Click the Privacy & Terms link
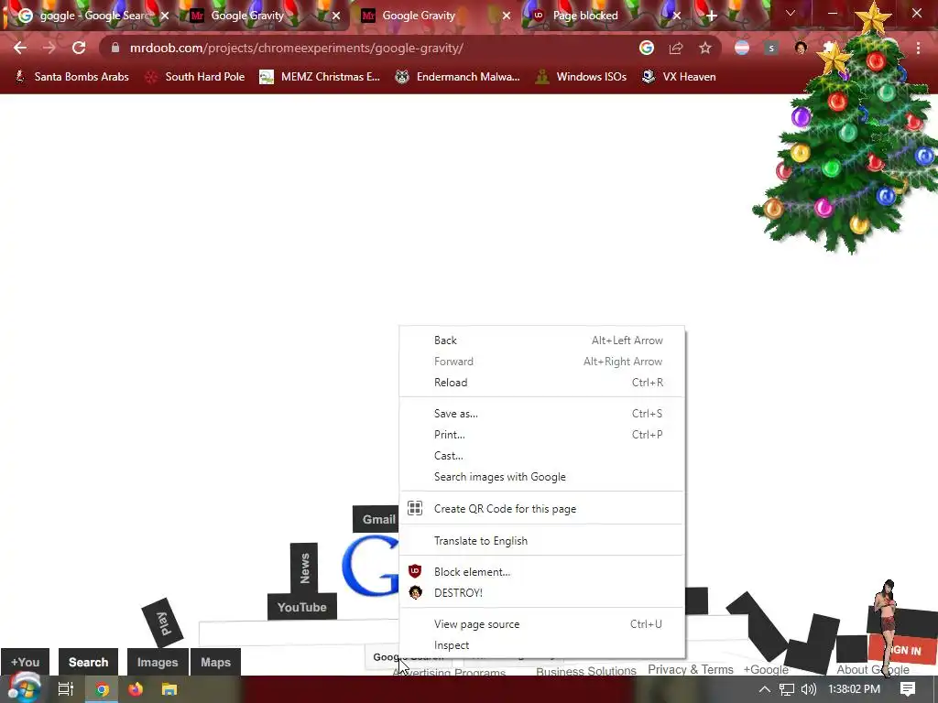This screenshot has width=938, height=703. click(x=691, y=669)
